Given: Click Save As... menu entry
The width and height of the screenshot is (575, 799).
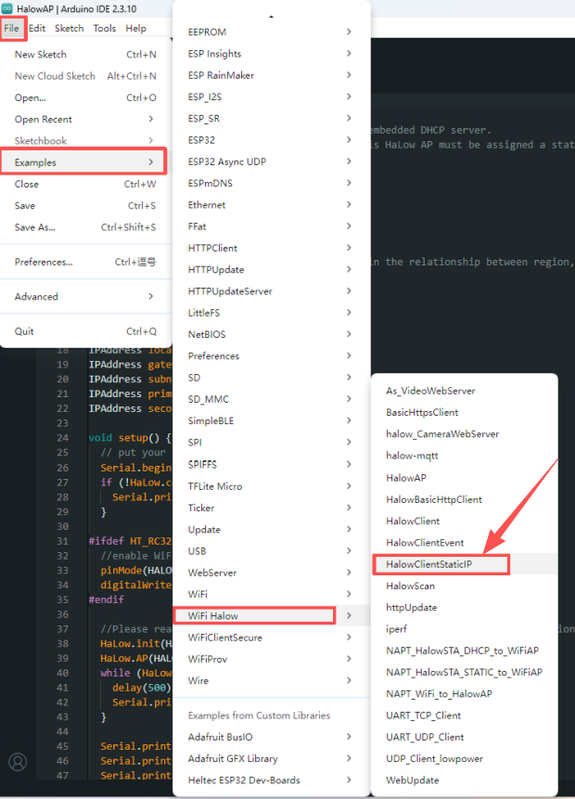Looking at the screenshot, I should click(x=85, y=227).
